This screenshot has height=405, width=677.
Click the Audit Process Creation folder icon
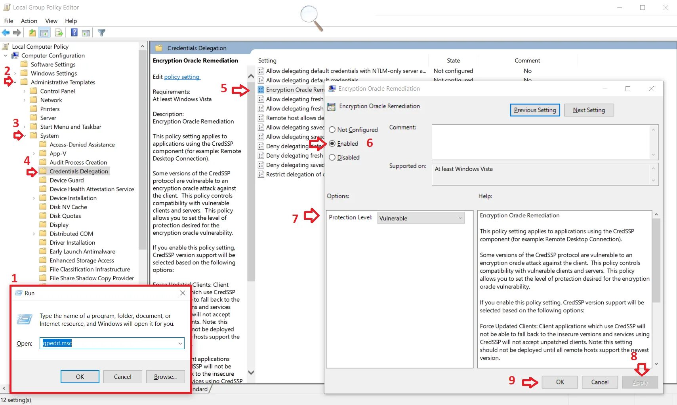[43, 162]
